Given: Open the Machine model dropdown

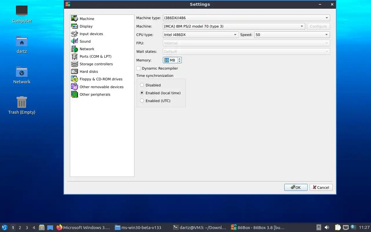Looking at the screenshot, I should click(x=234, y=26).
